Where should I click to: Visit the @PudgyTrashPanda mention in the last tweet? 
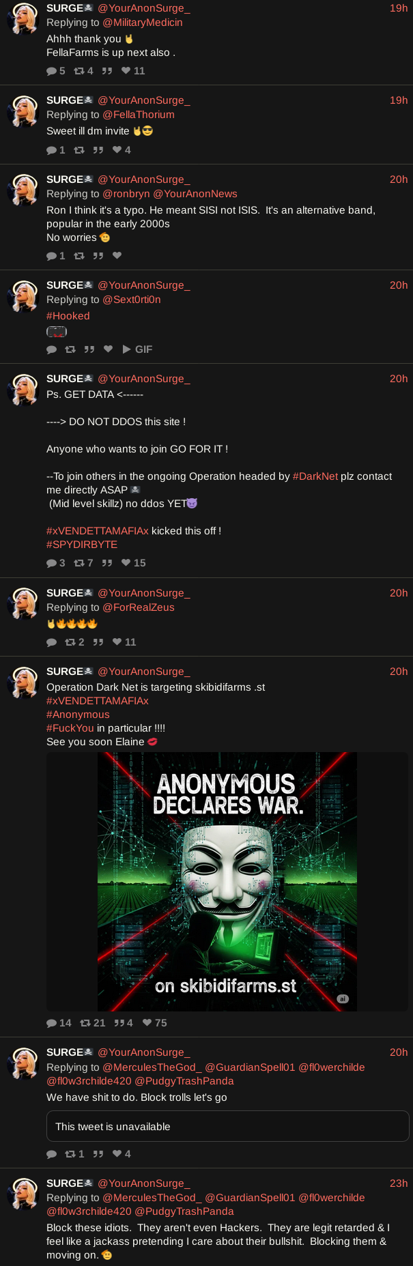184,1211
